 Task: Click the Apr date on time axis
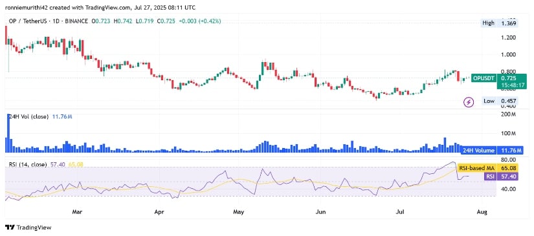159,213
